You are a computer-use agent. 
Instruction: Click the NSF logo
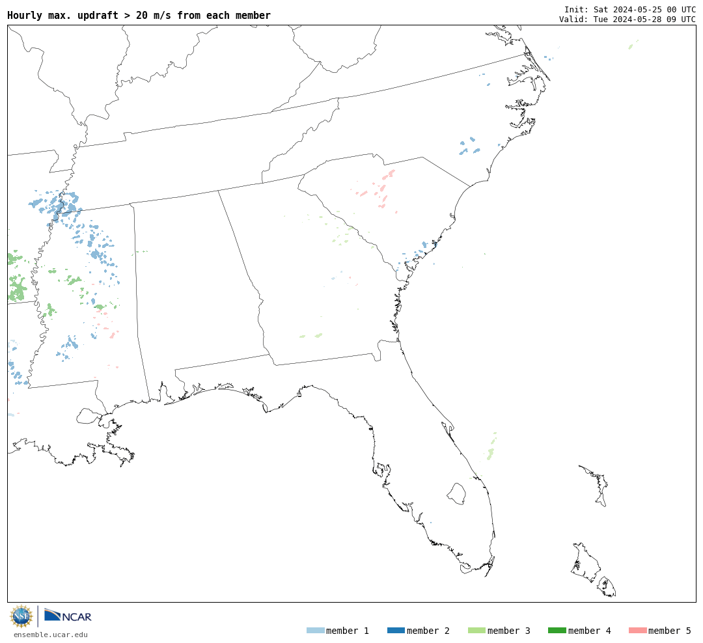21,616
